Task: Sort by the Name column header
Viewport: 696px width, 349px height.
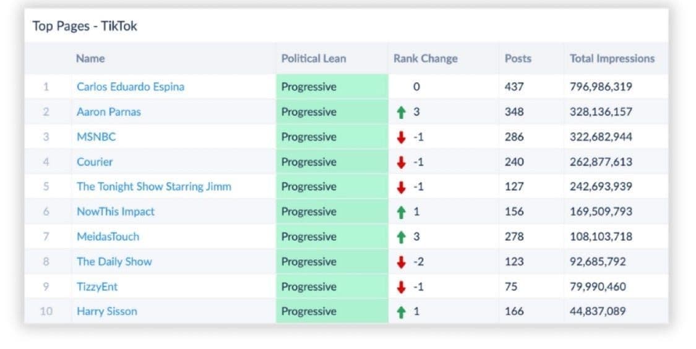Action: point(90,59)
